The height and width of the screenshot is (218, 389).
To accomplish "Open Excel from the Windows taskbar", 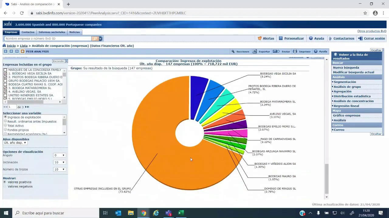I will pos(181,213).
